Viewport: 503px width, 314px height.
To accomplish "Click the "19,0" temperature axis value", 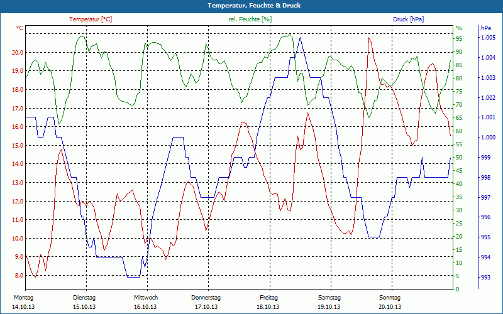I will (18, 71).
